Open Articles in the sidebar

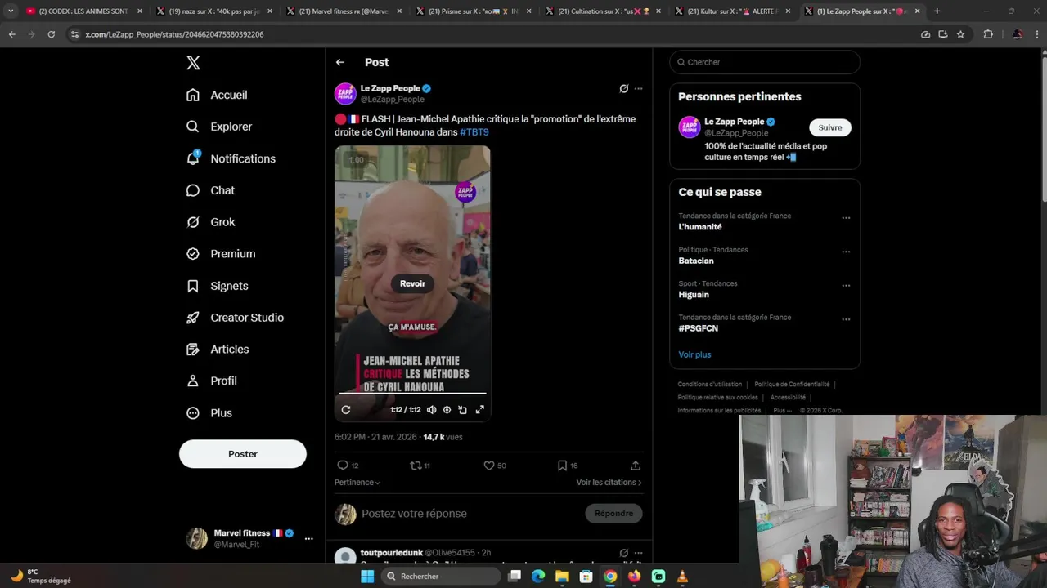tap(218, 350)
